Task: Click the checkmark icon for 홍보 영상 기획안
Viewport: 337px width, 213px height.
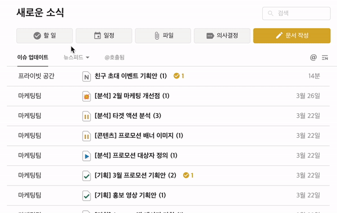Action: click(86, 196)
